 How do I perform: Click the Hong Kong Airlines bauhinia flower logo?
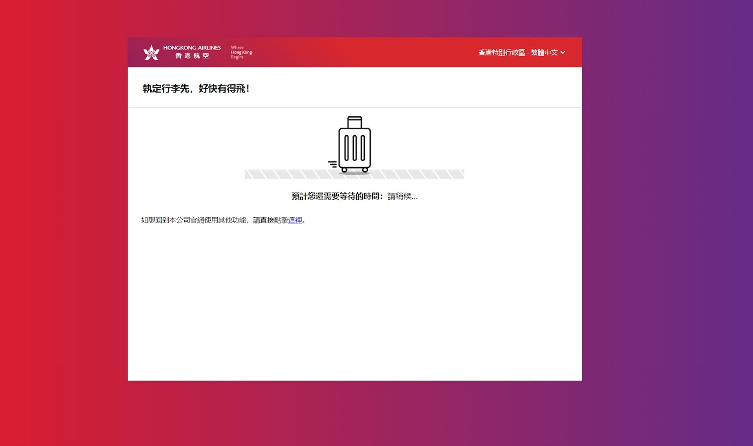point(151,53)
